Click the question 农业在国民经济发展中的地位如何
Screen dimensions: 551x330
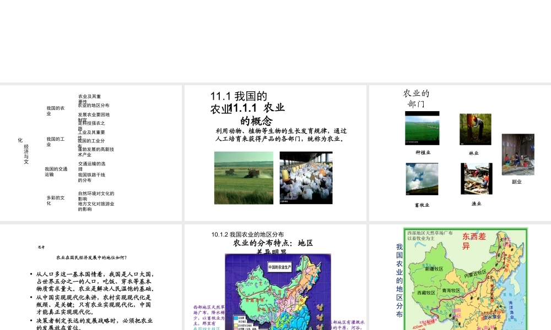pyautogui.click(x=91, y=257)
